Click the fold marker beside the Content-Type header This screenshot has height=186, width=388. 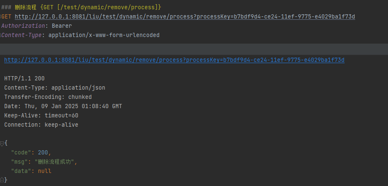tap(1, 35)
